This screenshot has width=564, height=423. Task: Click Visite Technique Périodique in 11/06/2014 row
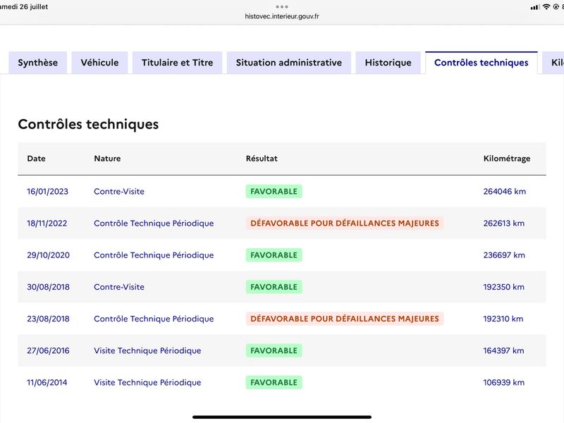coord(147,382)
